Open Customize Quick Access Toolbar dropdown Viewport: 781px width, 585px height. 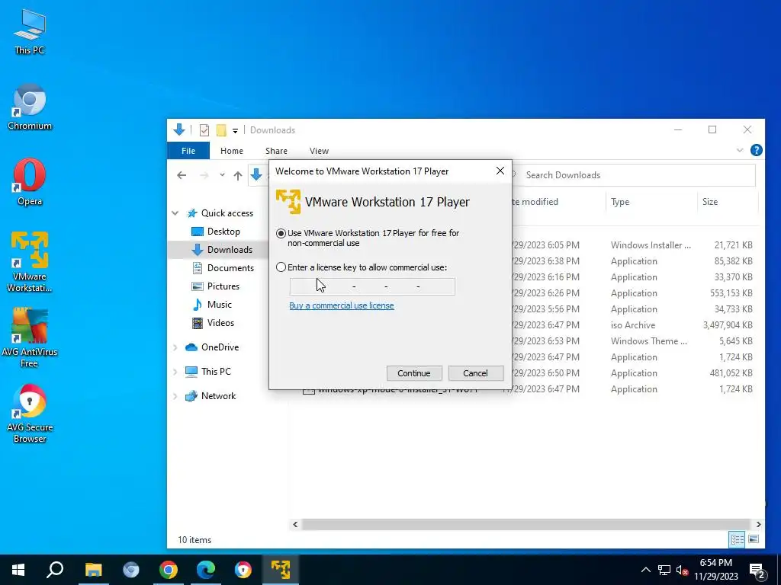pos(235,131)
